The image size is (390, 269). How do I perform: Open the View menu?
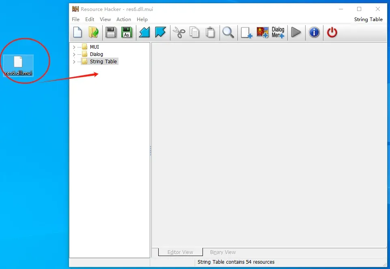[x=105, y=19]
